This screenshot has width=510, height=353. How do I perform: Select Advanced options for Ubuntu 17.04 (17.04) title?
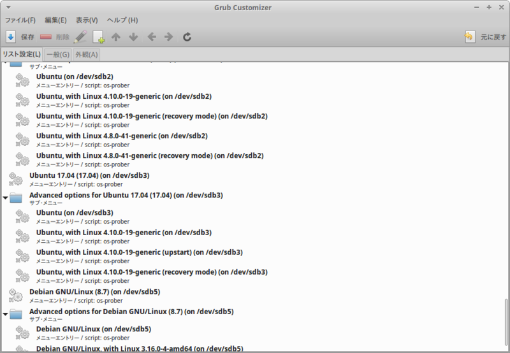pos(126,196)
